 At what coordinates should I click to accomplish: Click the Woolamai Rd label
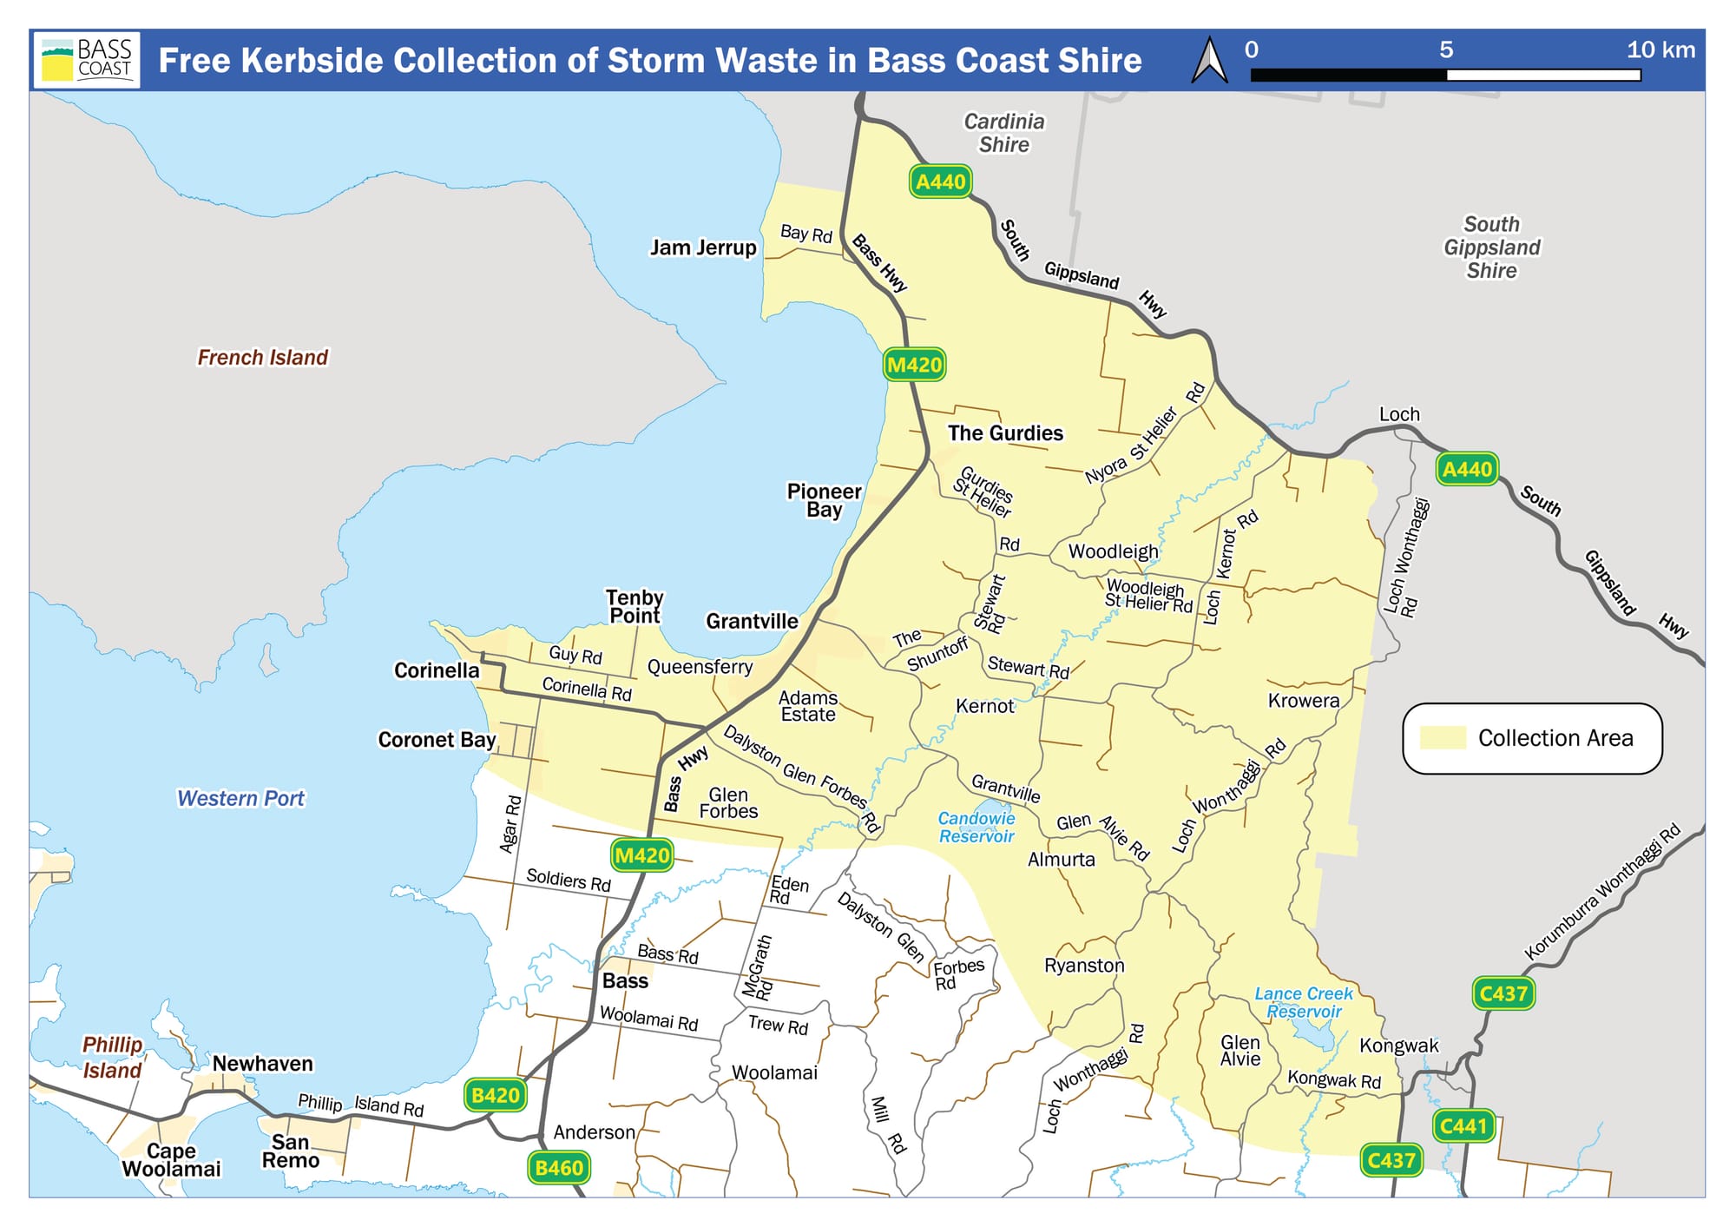tap(649, 1018)
